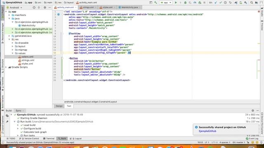Image resolution: width=264 pixels, height=148 pixels.
Task: Open the Gradle side panel
Action: [x=262, y=12]
